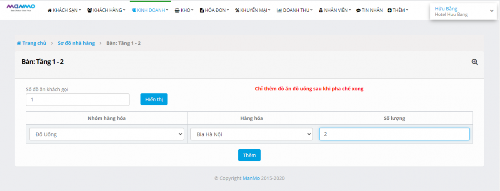Image resolution: width=500 pixels, height=191 pixels.
Task: Click the home icon in breadcrumb
Action: click(19, 43)
